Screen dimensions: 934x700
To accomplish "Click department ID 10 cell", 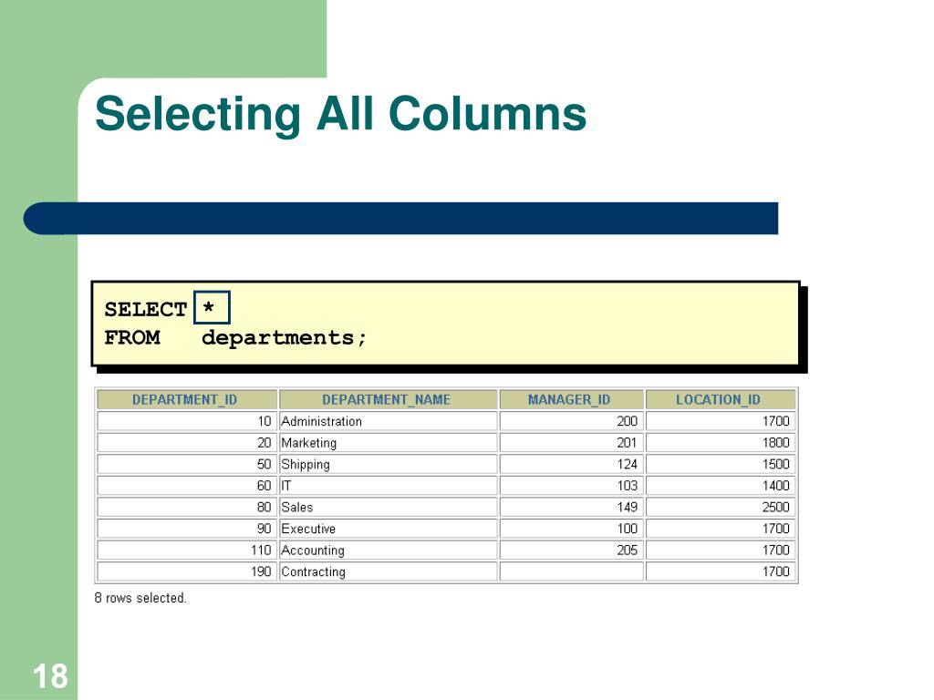I will (x=186, y=421).
